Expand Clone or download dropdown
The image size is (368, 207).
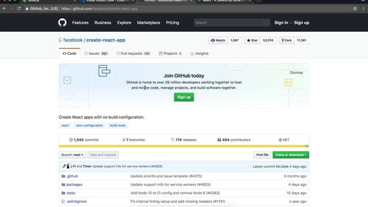[291, 155]
